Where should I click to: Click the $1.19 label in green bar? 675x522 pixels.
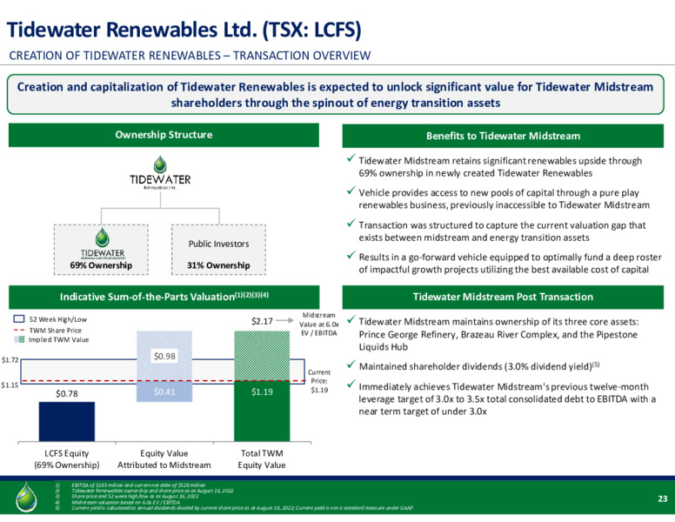[262, 391]
